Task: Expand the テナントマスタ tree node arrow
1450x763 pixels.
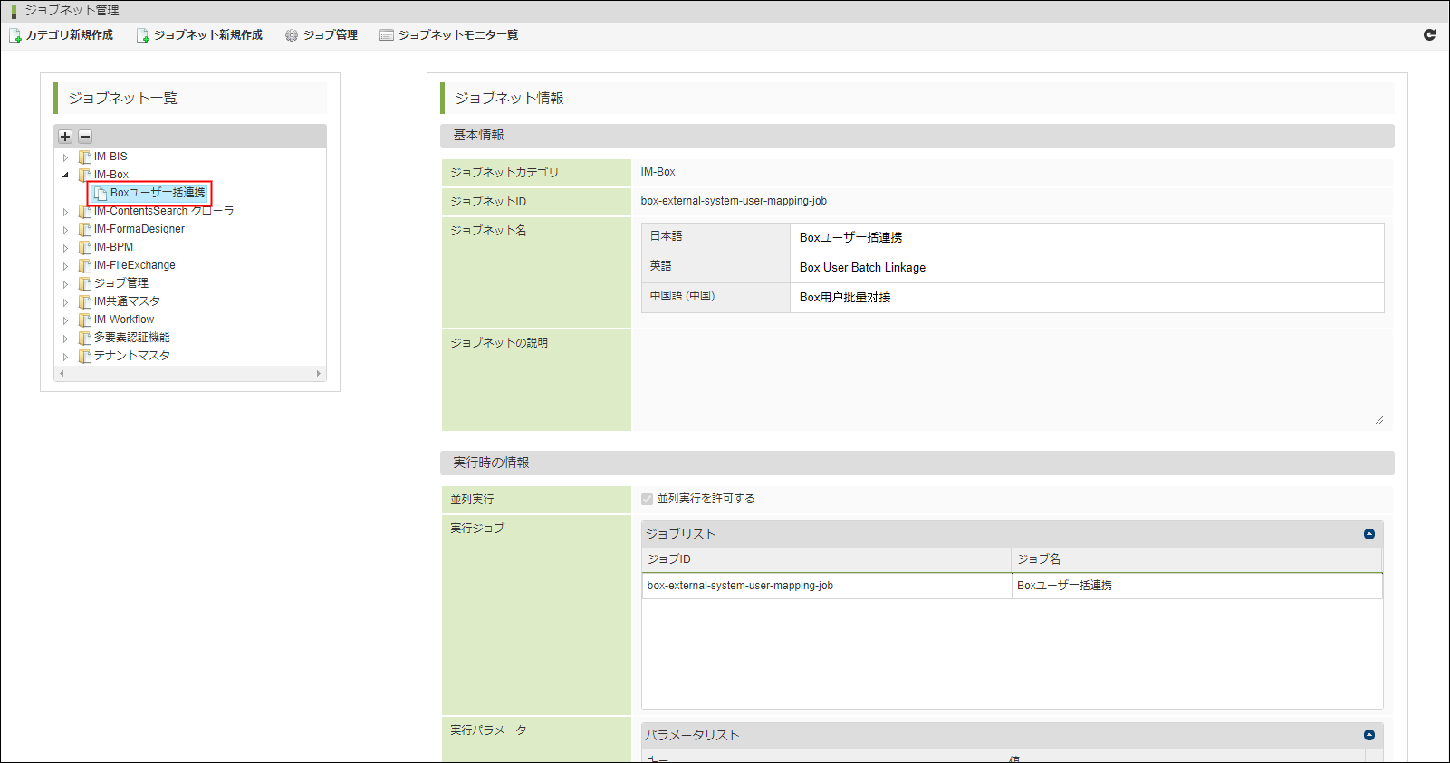Action: click(x=65, y=357)
